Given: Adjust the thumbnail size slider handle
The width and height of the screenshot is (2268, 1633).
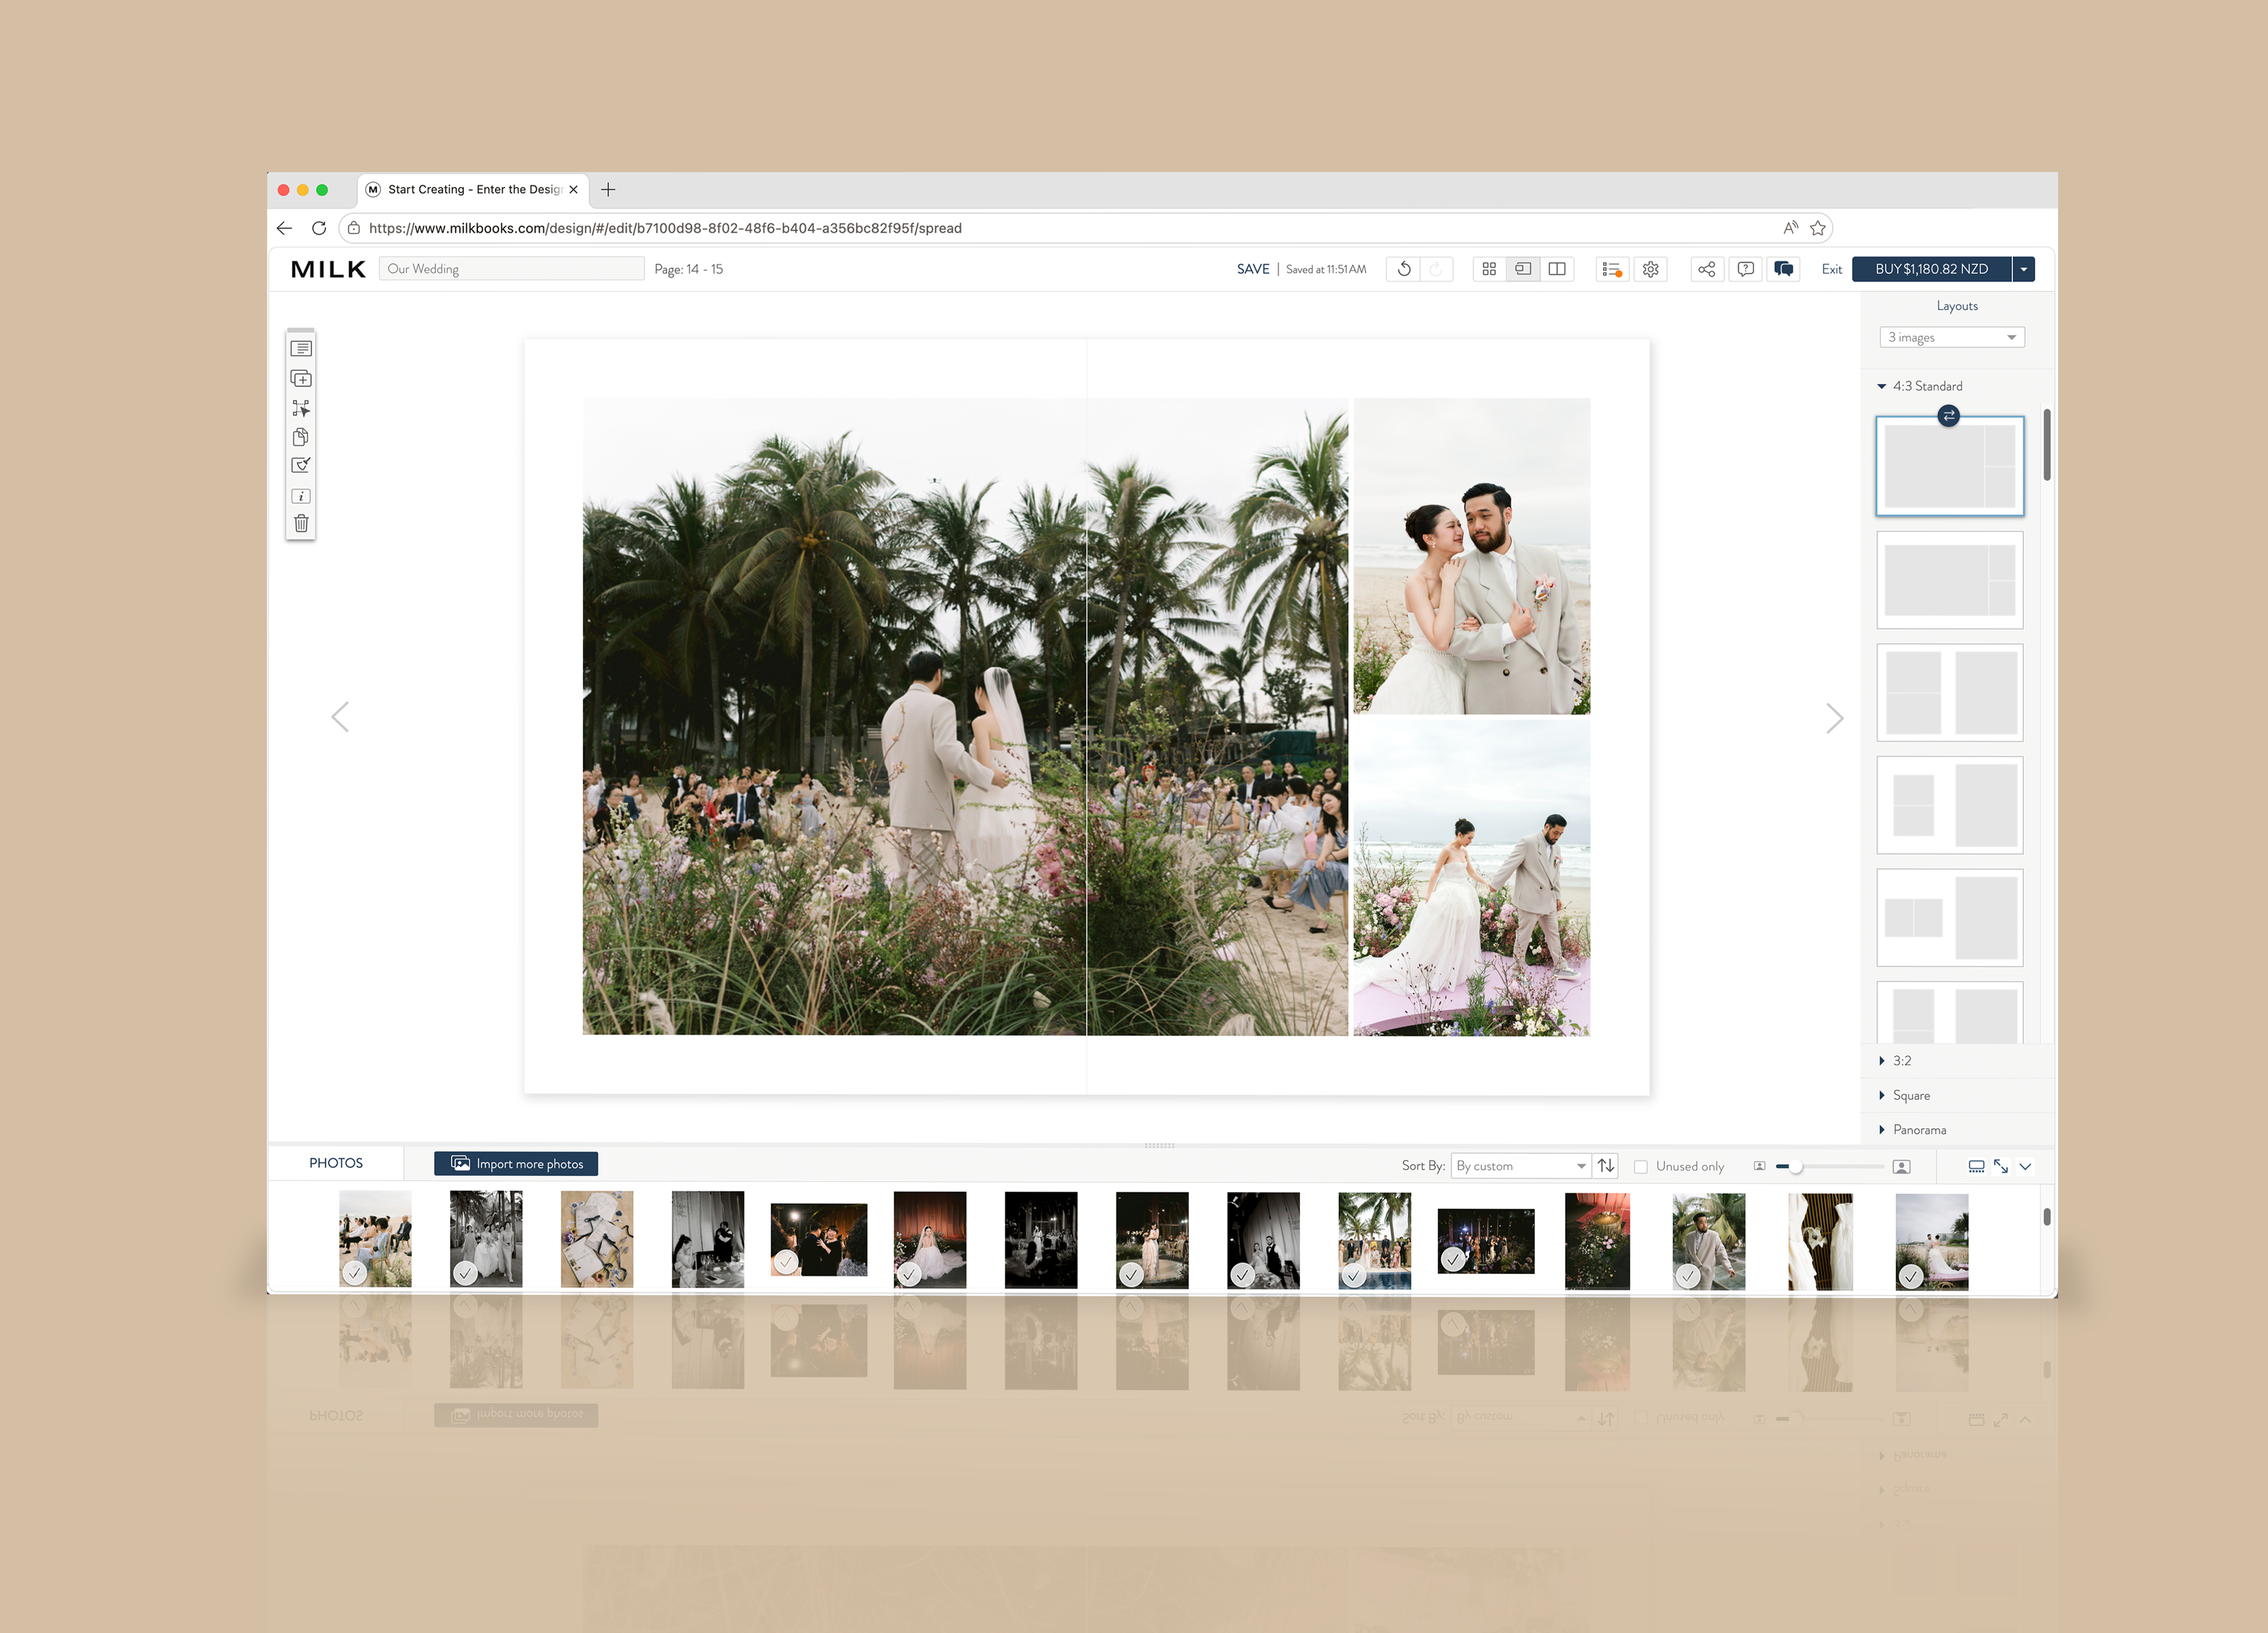Looking at the screenshot, I should 1796,1167.
